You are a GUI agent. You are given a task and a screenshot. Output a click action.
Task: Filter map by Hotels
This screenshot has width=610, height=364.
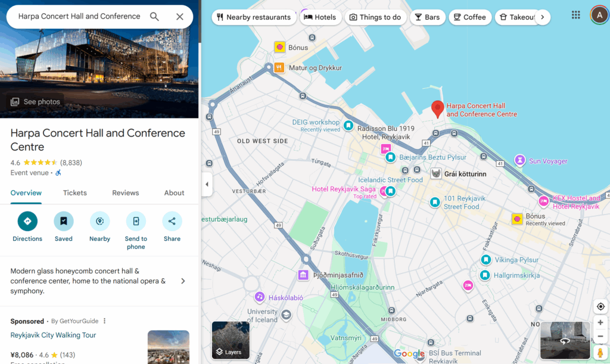(320, 17)
